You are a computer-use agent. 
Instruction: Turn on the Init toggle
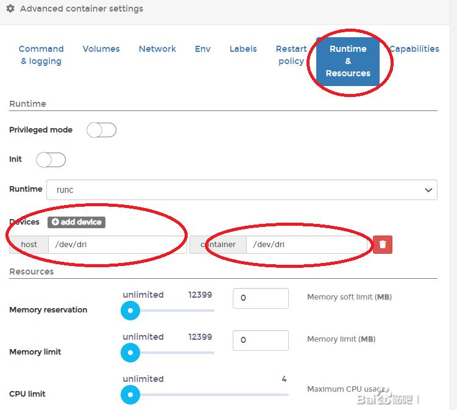pyautogui.click(x=51, y=160)
